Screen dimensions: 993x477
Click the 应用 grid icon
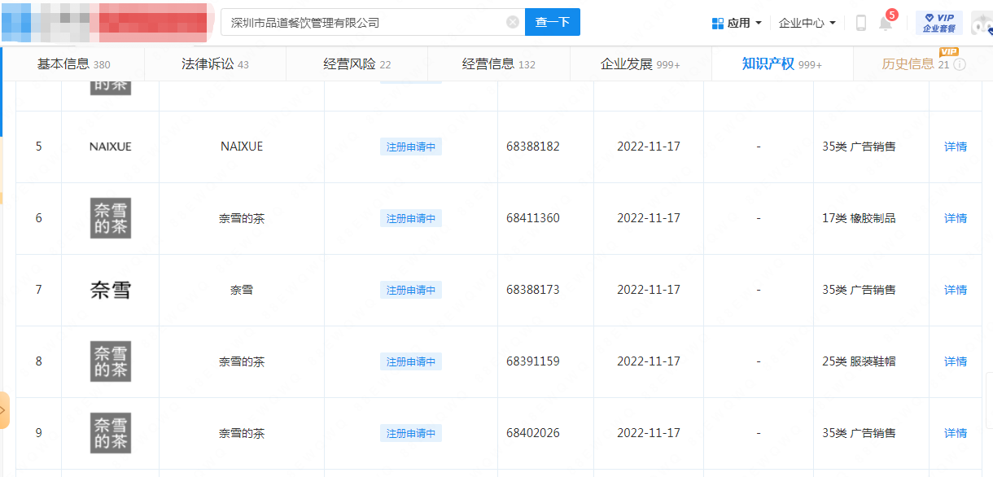pos(717,24)
